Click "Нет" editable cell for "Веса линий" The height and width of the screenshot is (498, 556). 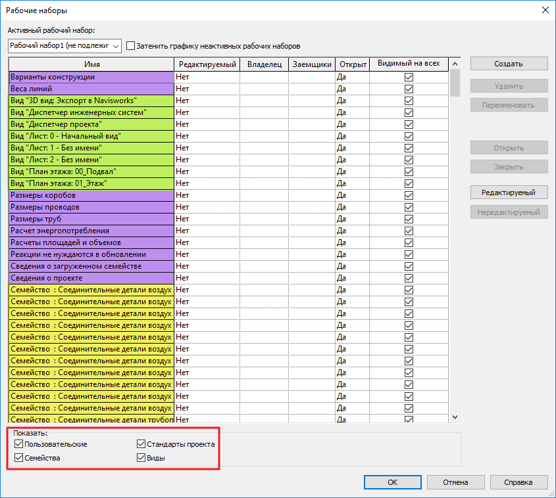pyautogui.click(x=207, y=89)
